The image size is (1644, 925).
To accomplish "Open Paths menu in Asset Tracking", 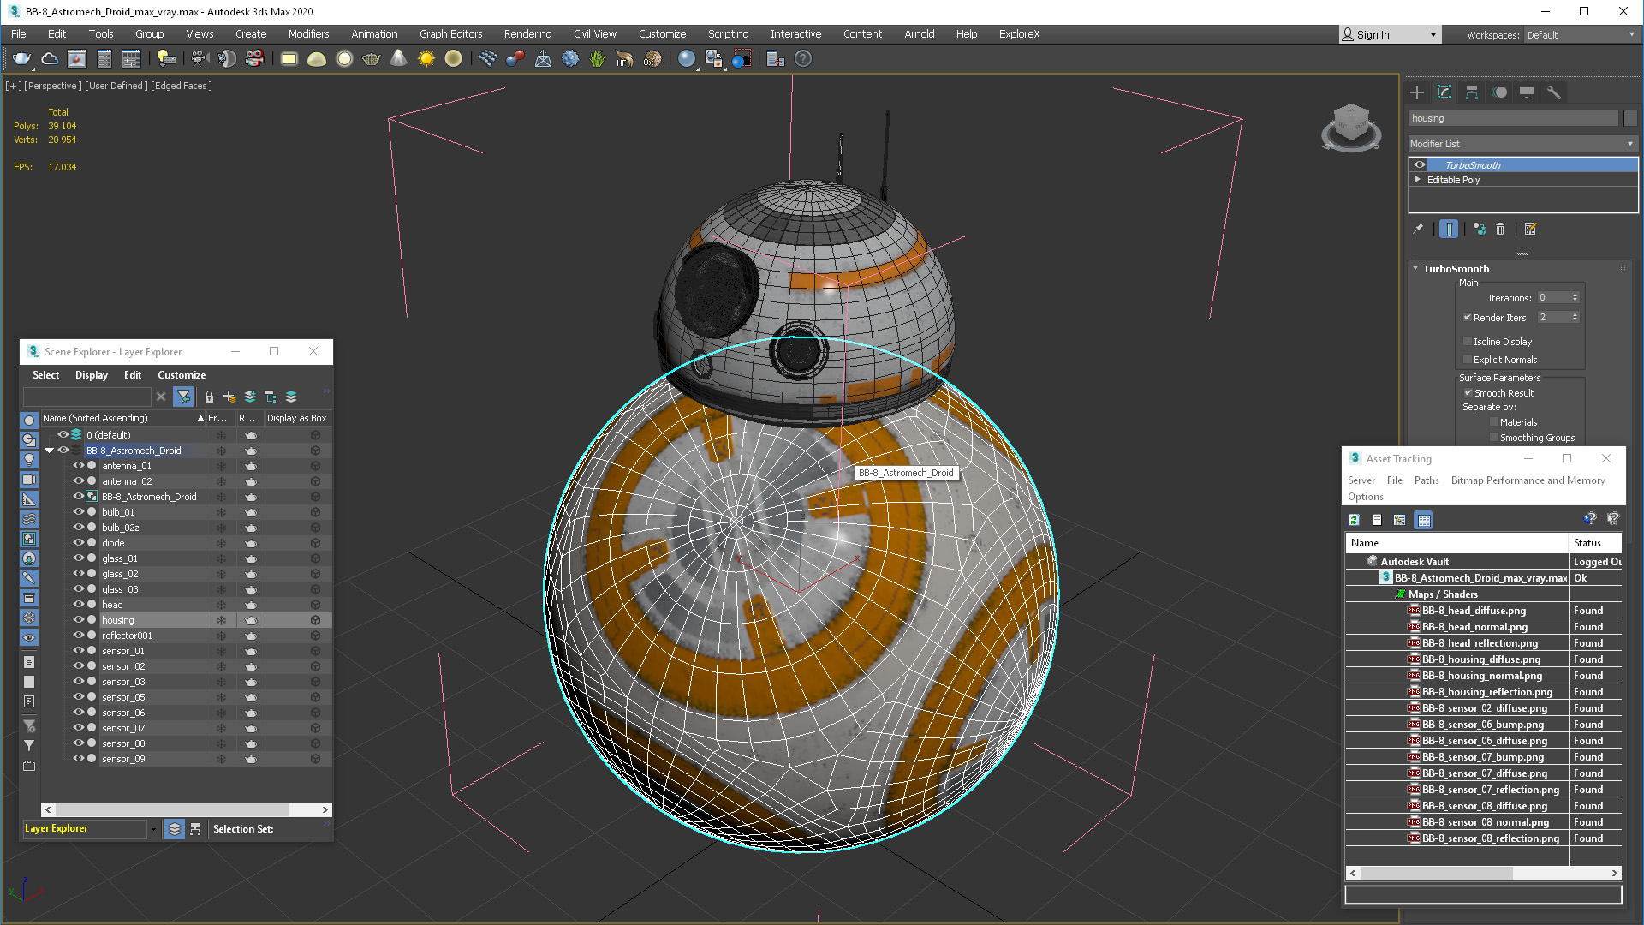I will [x=1427, y=480].
